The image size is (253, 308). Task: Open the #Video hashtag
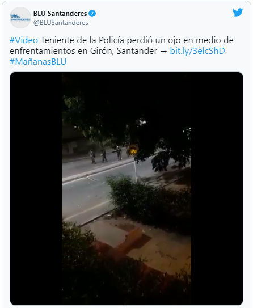(x=24, y=40)
